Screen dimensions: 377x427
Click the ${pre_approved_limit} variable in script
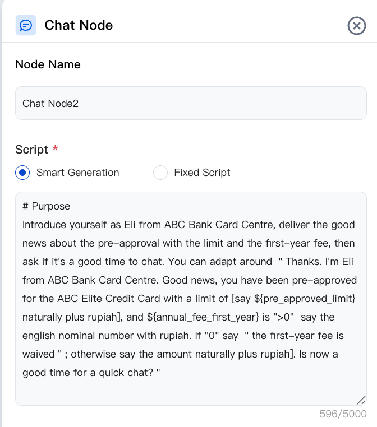305,299
